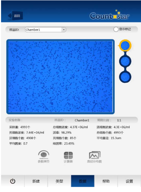This screenshot has height=192, width=141.
Task: Enable the 显示标记 show markers radio button
Action: (x=116, y=29)
